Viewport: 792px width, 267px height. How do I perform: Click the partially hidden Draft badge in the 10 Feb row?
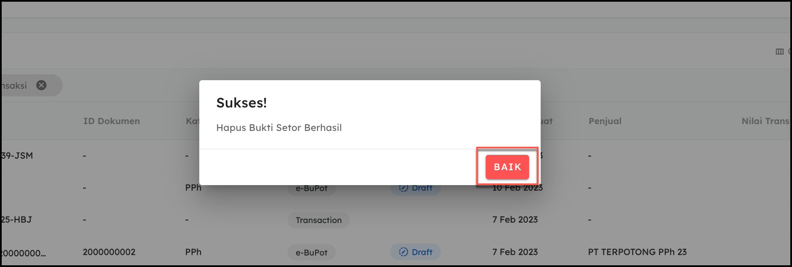(x=416, y=189)
